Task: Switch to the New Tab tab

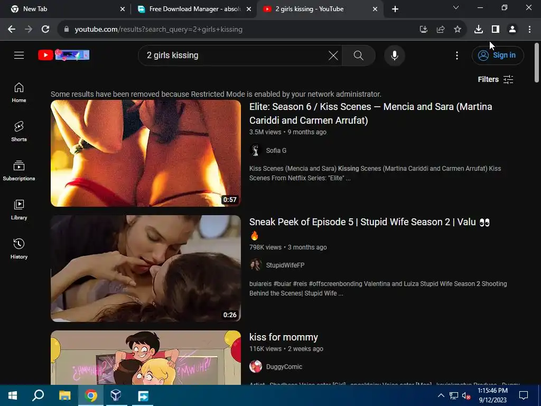Action: (66, 9)
